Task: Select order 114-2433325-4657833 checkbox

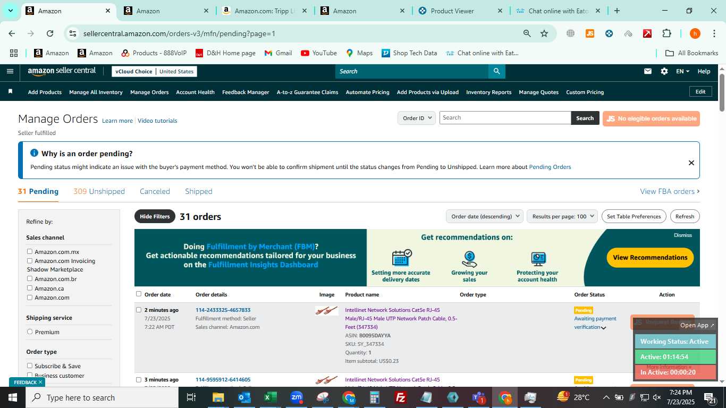Action: tap(139, 310)
